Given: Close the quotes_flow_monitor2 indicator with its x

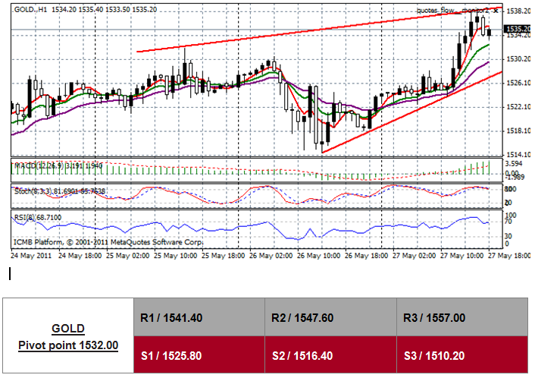Looking at the screenshot, I should click(496, 11).
